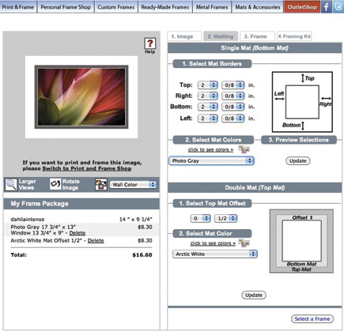
Task: Expand the Photo Gray mat color dropdown
Action: click(211, 160)
